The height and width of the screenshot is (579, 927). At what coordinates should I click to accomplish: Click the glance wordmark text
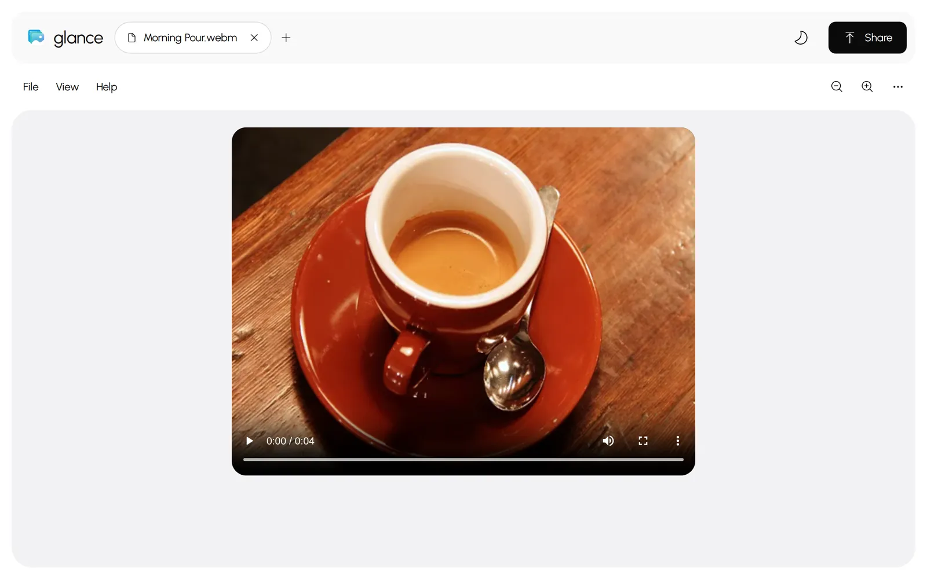click(x=78, y=38)
